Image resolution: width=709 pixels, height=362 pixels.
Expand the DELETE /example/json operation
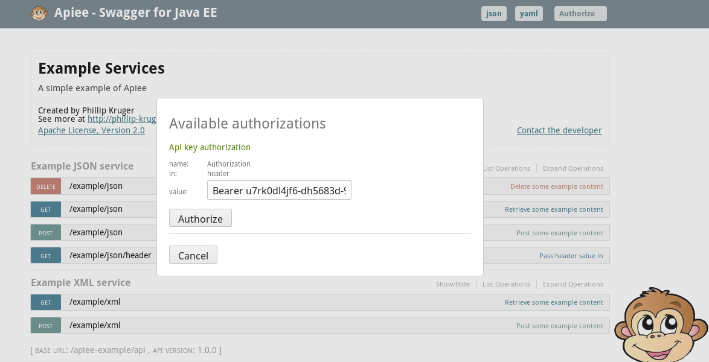click(x=96, y=186)
